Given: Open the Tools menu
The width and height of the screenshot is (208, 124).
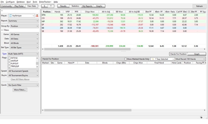Looking at the screenshot, I should coord(35,2).
